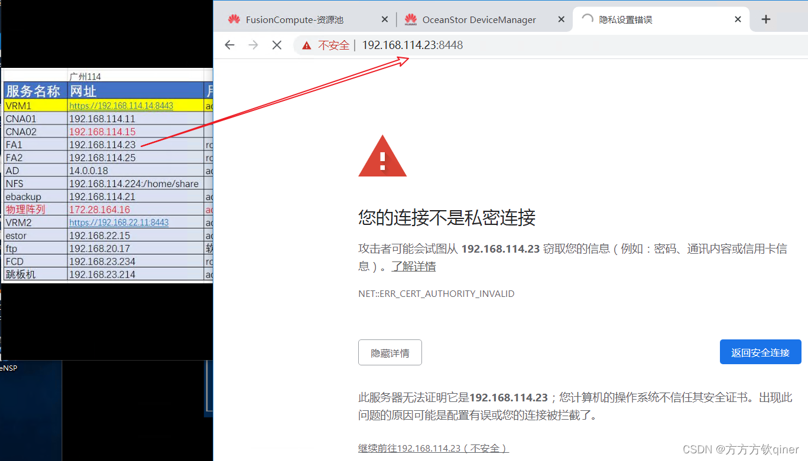Select the 网址 header cell

click(135, 91)
